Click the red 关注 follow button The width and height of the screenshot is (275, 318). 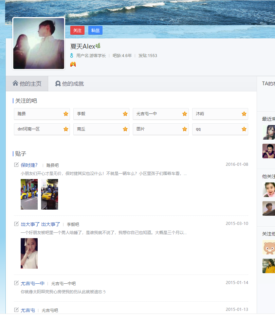pyautogui.click(x=77, y=31)
